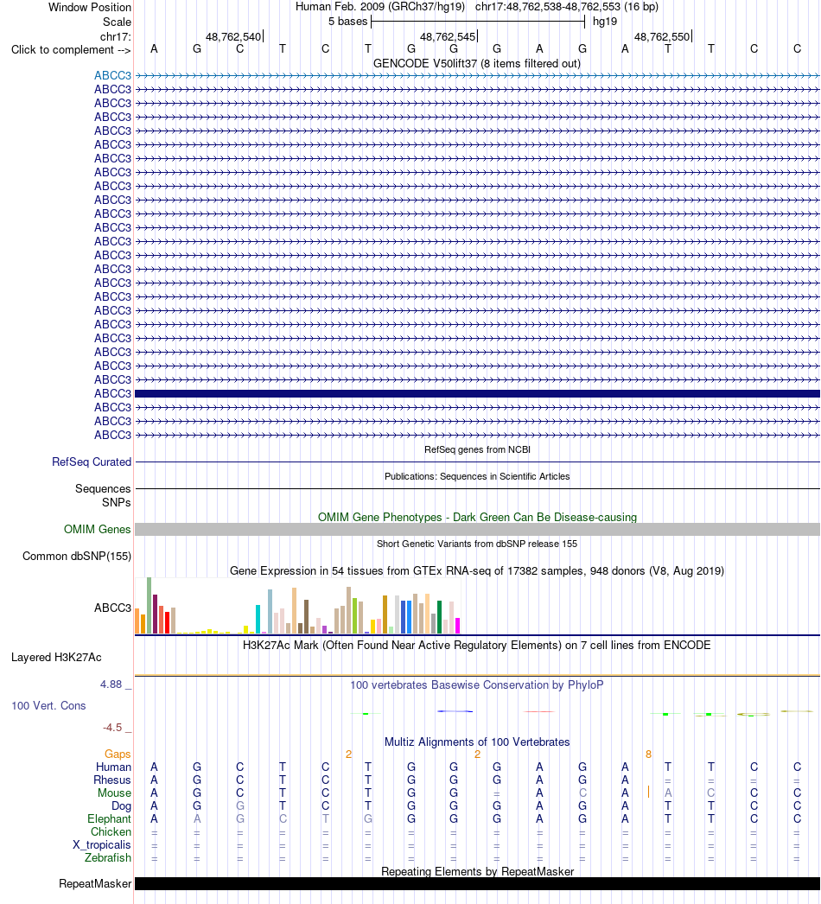This screenshot has height=904, width=821.
Task: Open 'RefSeq genes from NCBI' track settings
Action: pos(477,449)
